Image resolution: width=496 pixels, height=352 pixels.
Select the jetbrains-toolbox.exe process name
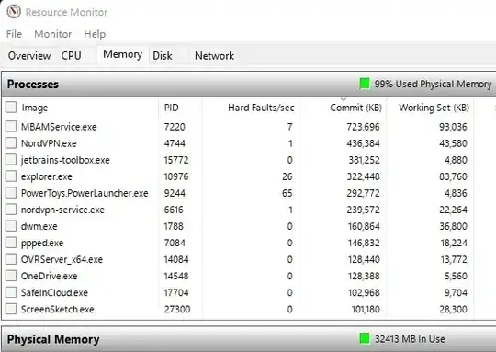65,160
